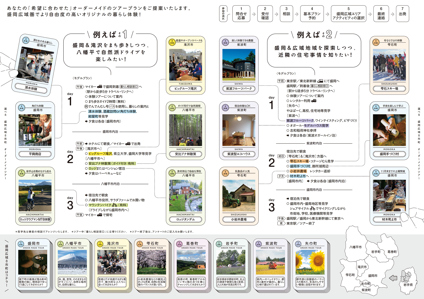Click the 8市町 badge on the bottom 葛巻町 card

179,244
